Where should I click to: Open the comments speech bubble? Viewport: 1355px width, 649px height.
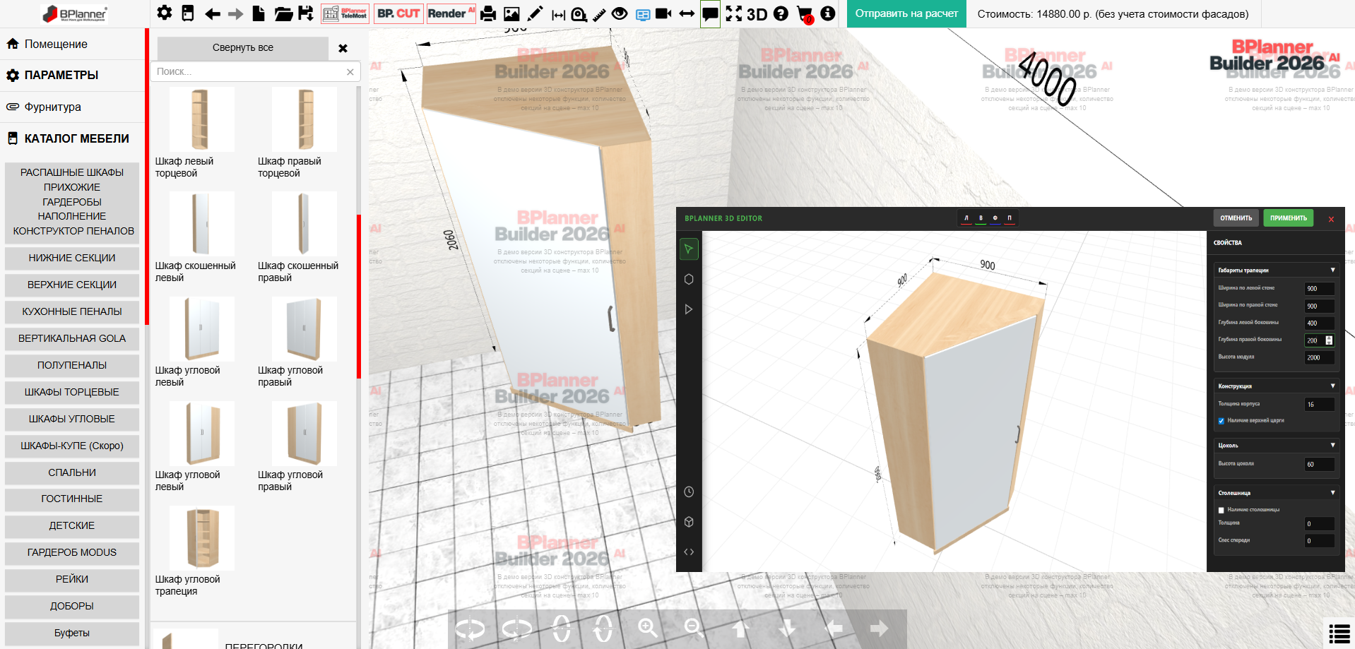tap(710, 13)
